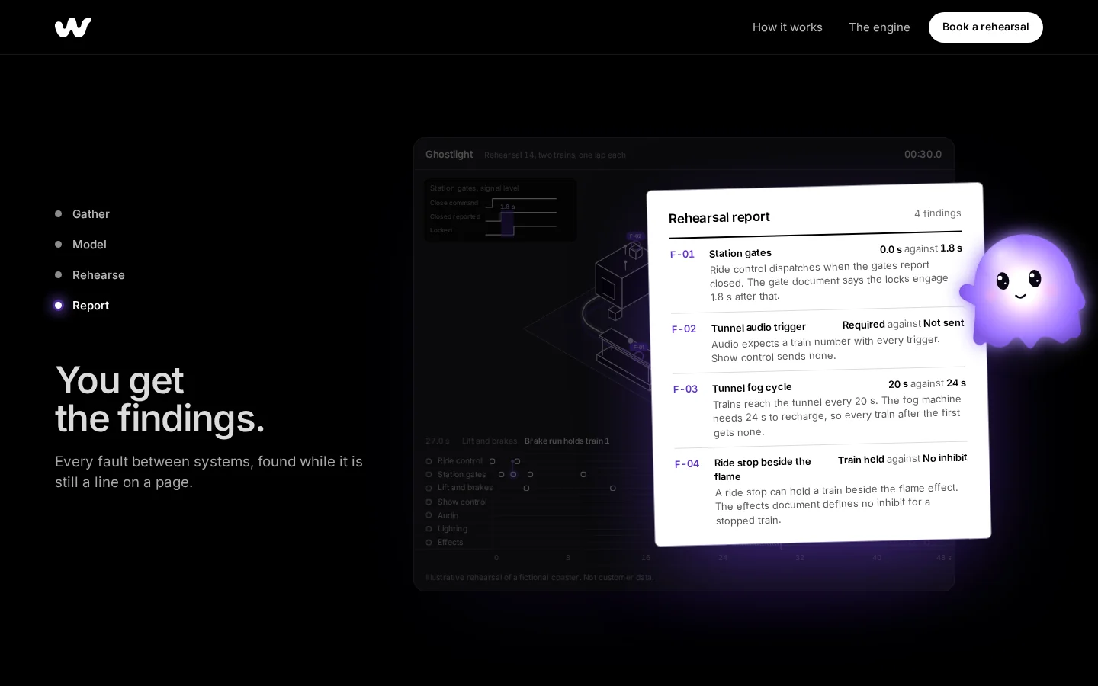Click the Station gates finding title
Viewport: 1098px width, 686px height.
(x=740, y=253)
